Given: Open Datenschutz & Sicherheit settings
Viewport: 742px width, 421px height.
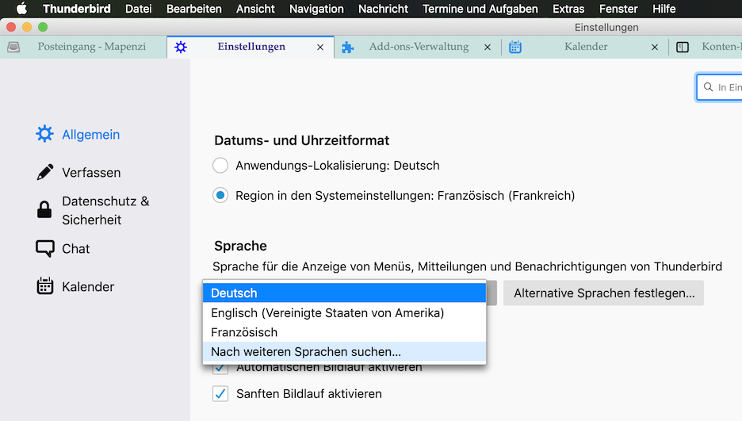Looking at the screenshot, I should click(105, 211).
